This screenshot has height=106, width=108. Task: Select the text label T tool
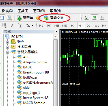(x=20, y=25)
